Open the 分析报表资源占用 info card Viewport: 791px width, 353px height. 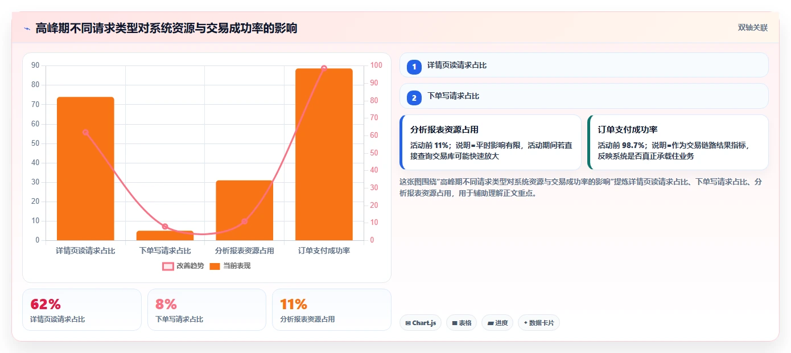(491, 142)
